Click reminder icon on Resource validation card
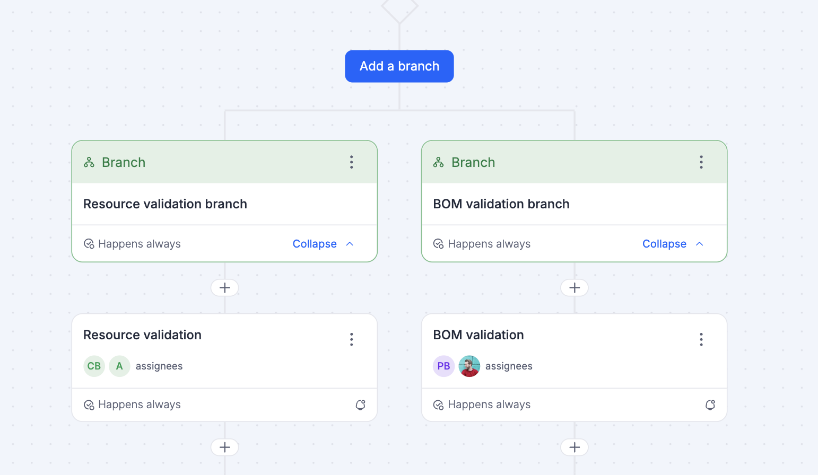Screen dimensions: 818x475 [x=360, y=405]
